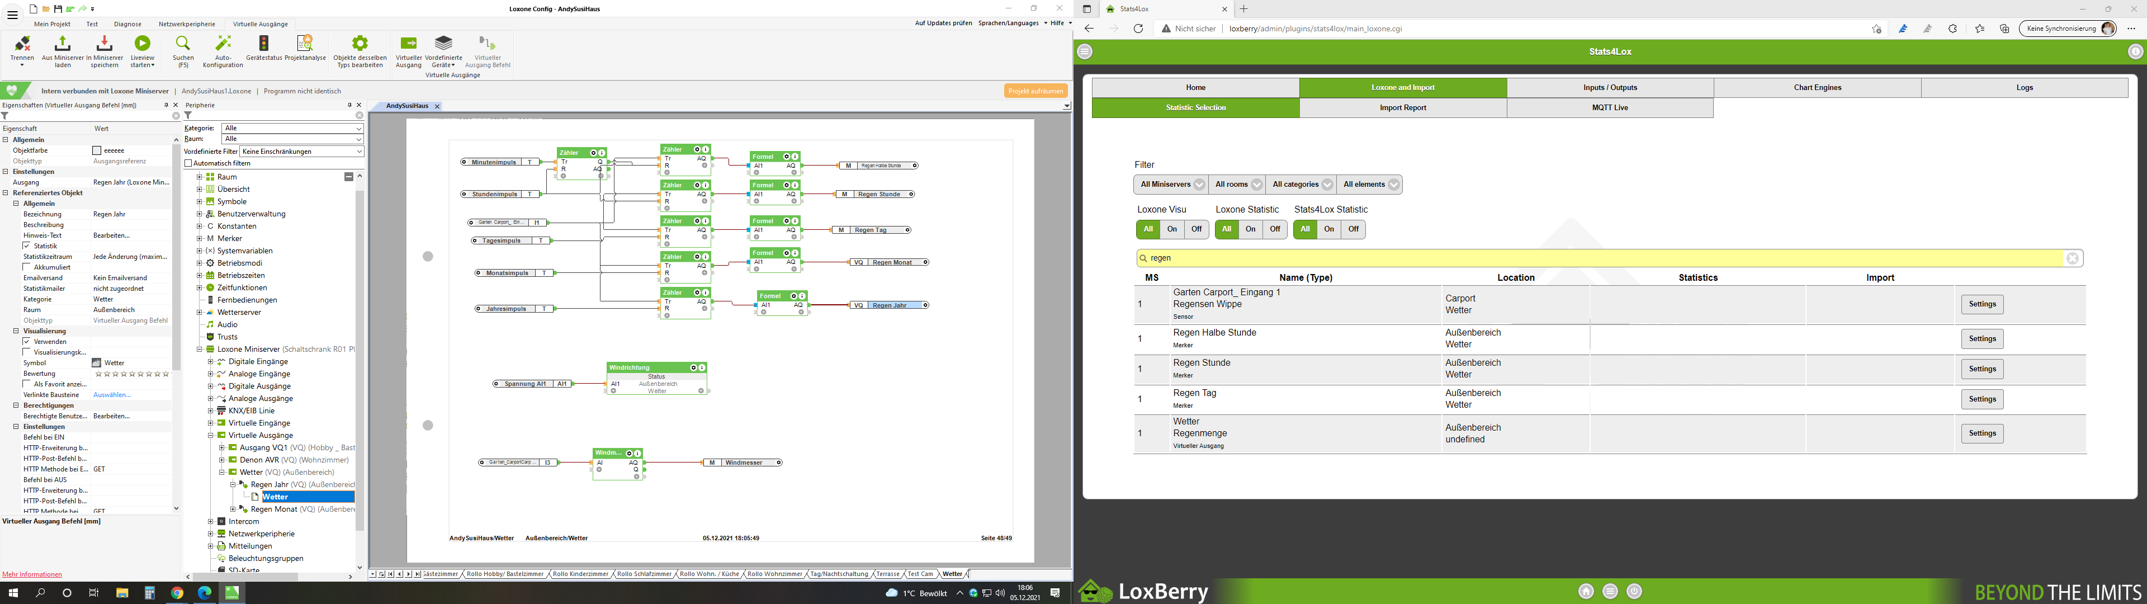Image resolution: width=2147 pixels, height=604 pixels.
Task: Click the Bewertung star rating row
Action: point(132,374)
